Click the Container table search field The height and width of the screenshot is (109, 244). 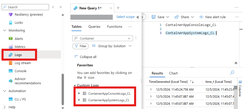click(103, 38)
